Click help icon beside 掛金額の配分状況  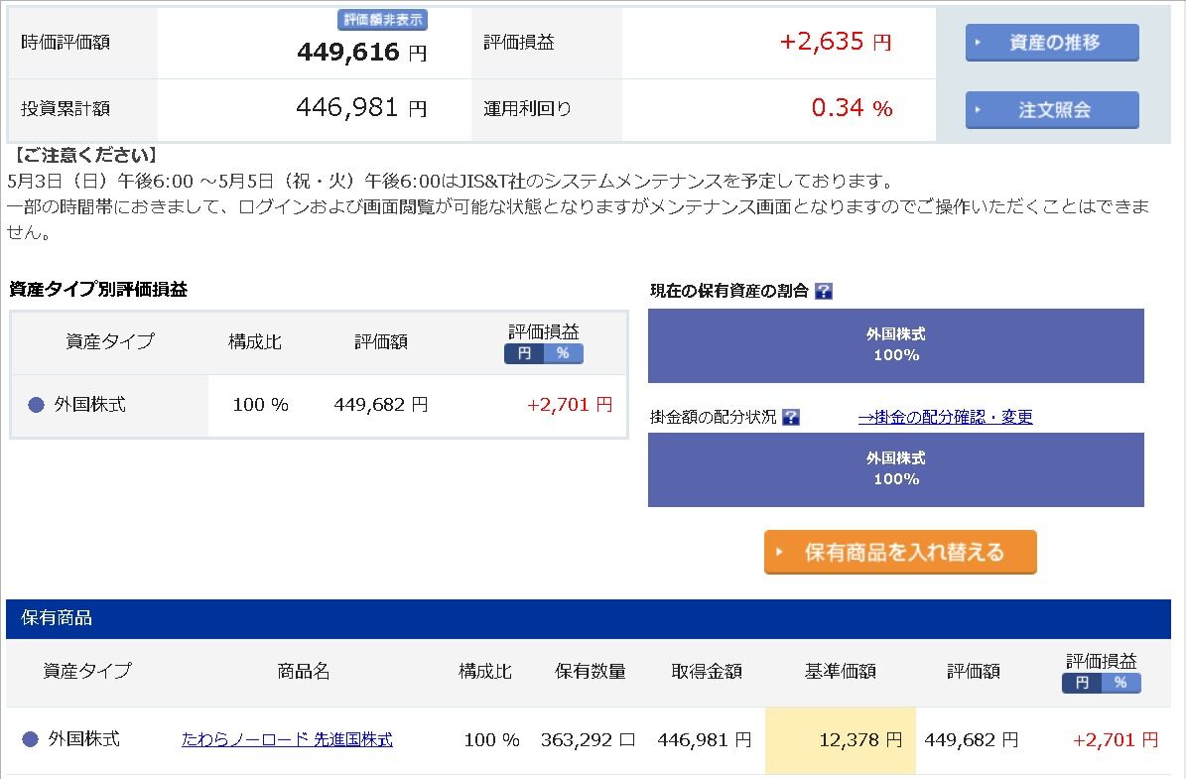click(x=791, y=417)
